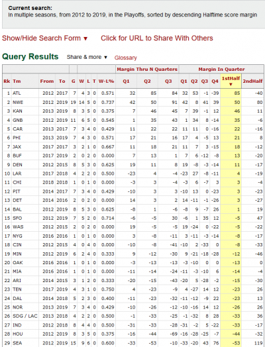Expand the Show/Hide Search Form link
265x347 pixels.
tap(45, 38)
